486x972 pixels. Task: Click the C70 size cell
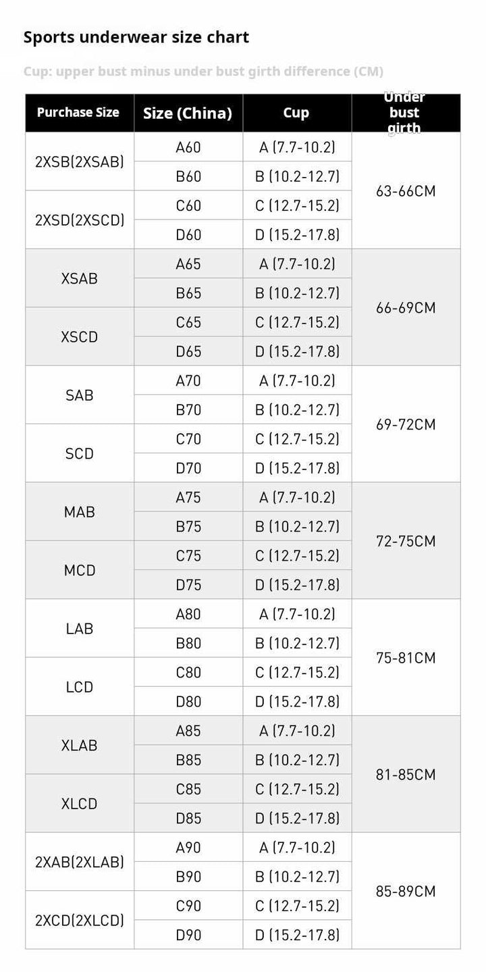(188, 439)
